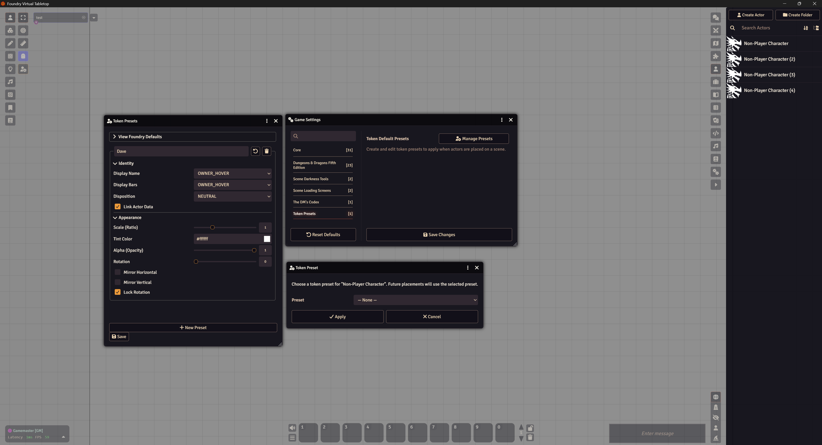Open the Compendium Packs atlas tab
Image resolution: width=822 pixels, height=445 pixels.
715,159
